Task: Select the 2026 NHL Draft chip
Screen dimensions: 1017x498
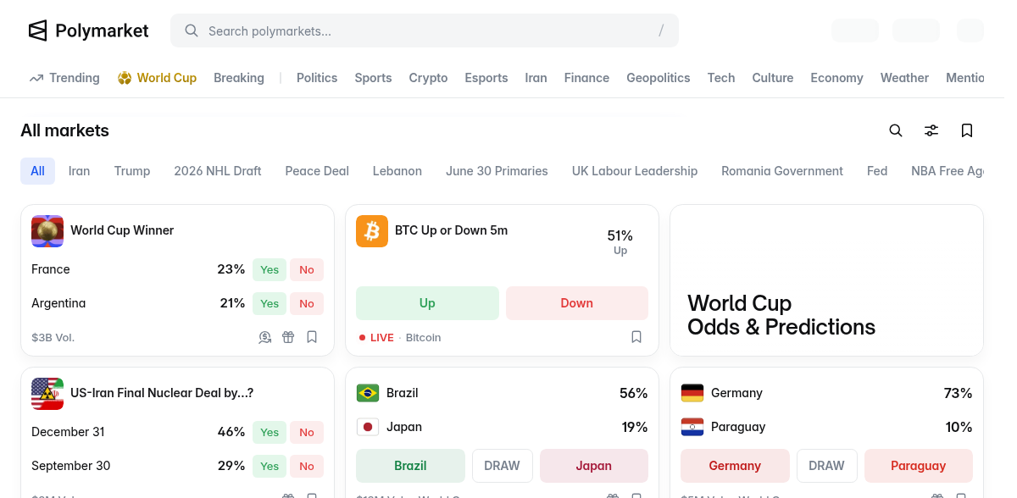Action: pos(218,171)
